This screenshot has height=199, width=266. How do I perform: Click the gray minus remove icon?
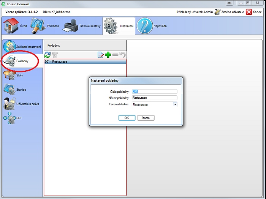click(x=115, y=55)
